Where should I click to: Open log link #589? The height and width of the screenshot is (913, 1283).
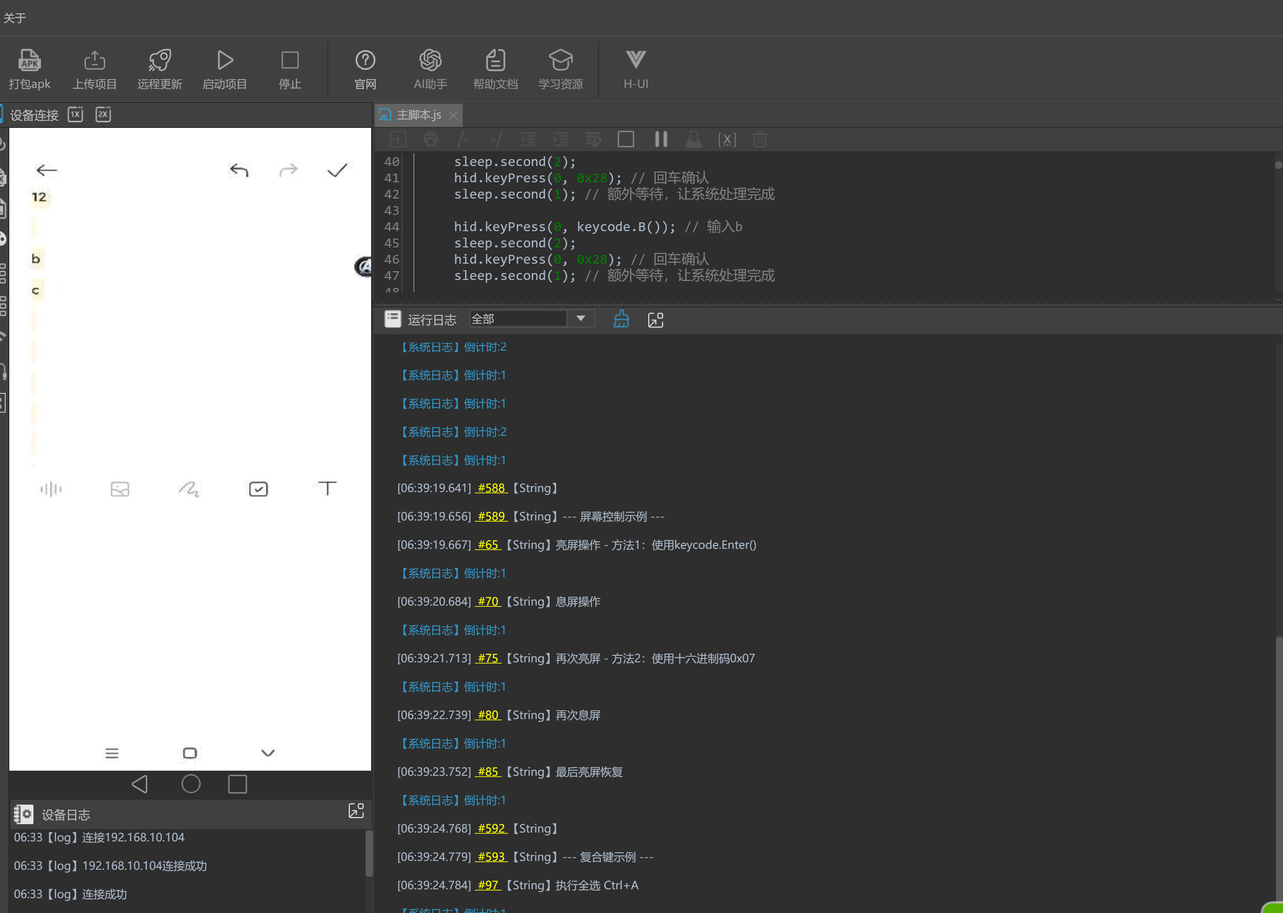coord(491,516)
